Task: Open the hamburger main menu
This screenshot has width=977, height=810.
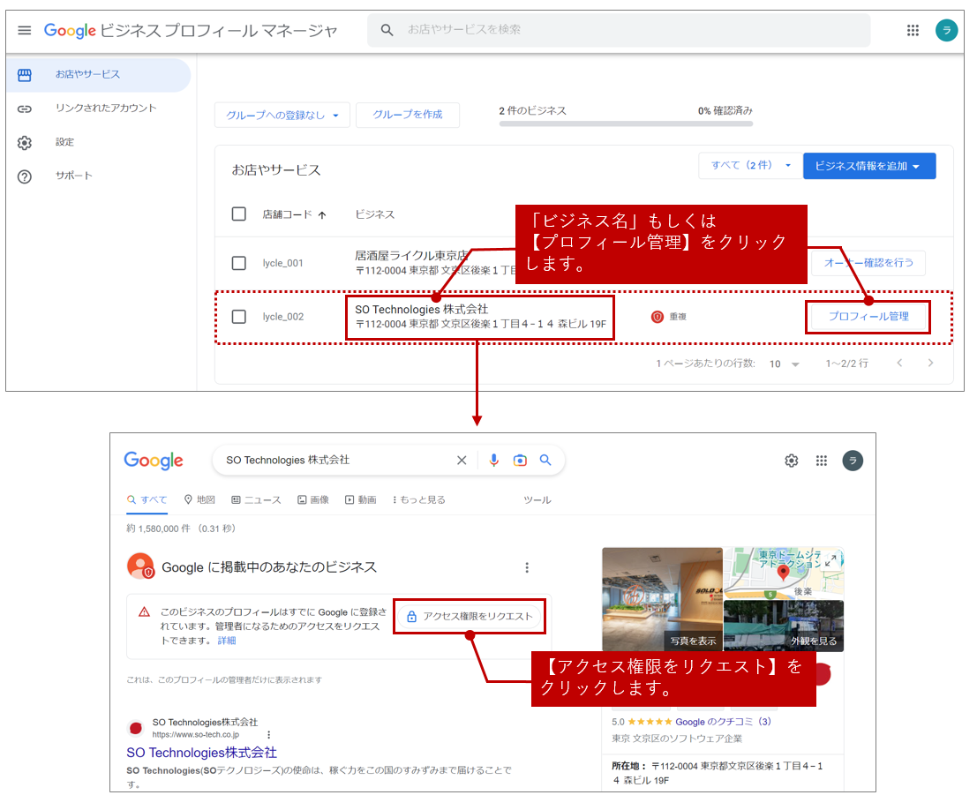Action: click(x=25, y=30)
